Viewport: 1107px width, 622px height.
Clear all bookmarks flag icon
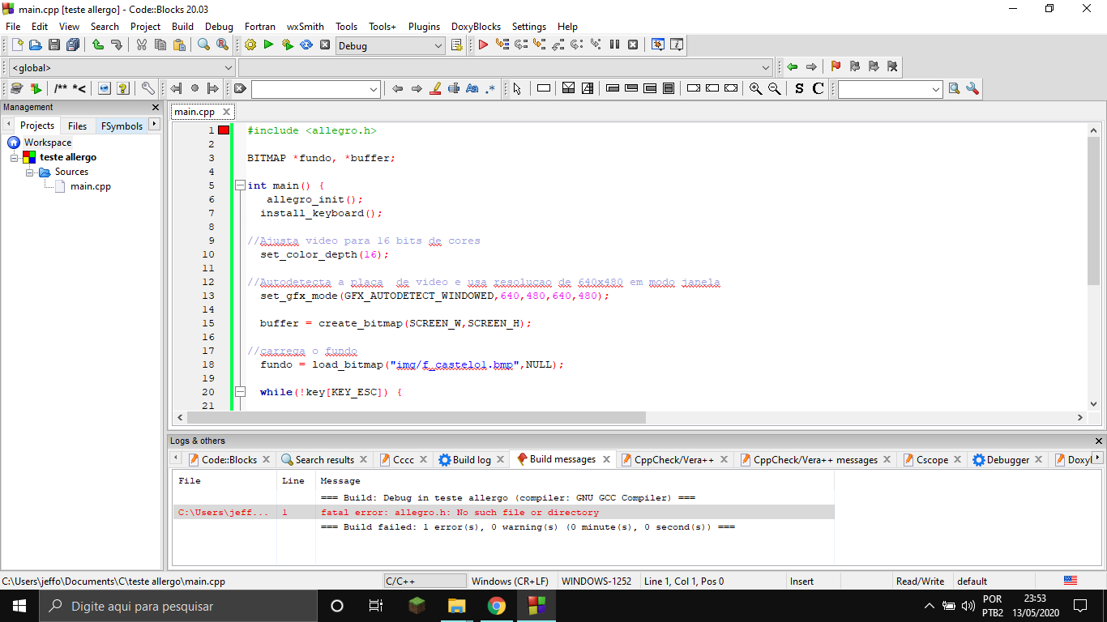(892, 67)
